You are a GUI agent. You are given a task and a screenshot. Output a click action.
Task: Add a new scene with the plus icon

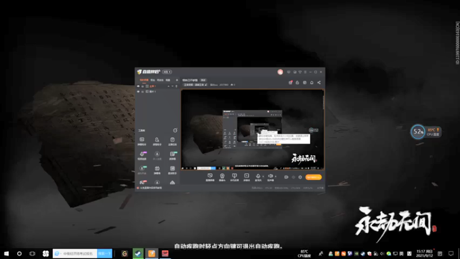pyautogui.click(x=177, y=80)
